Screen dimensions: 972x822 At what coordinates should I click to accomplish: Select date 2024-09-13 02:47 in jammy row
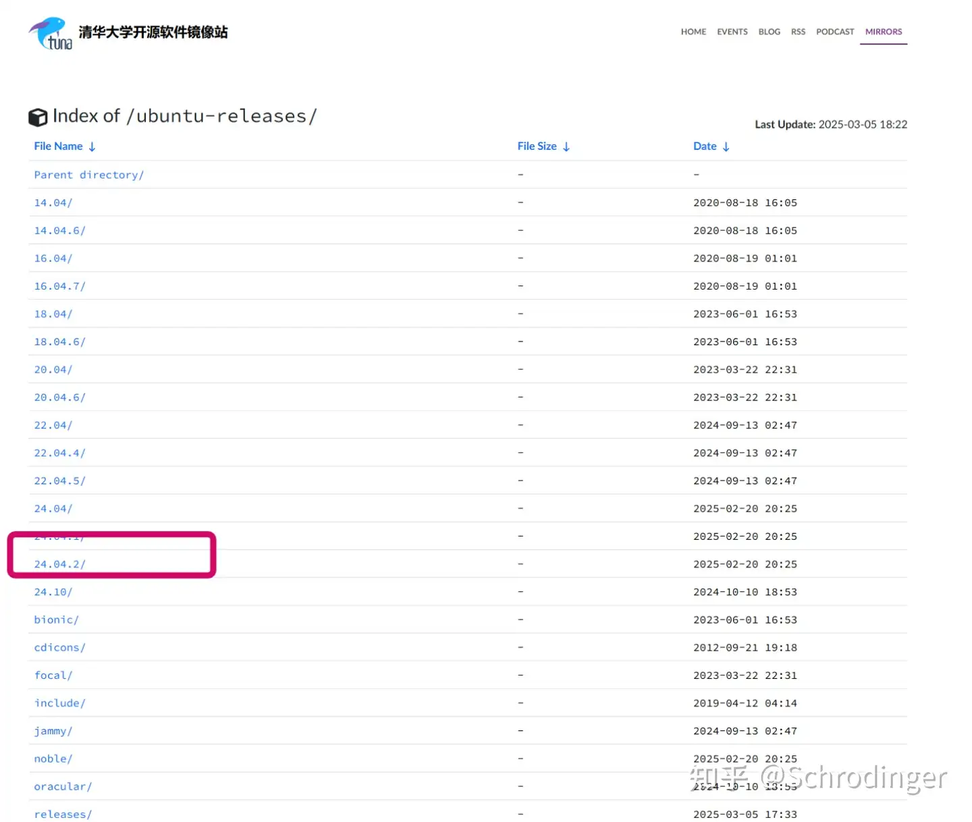(745, 731)
